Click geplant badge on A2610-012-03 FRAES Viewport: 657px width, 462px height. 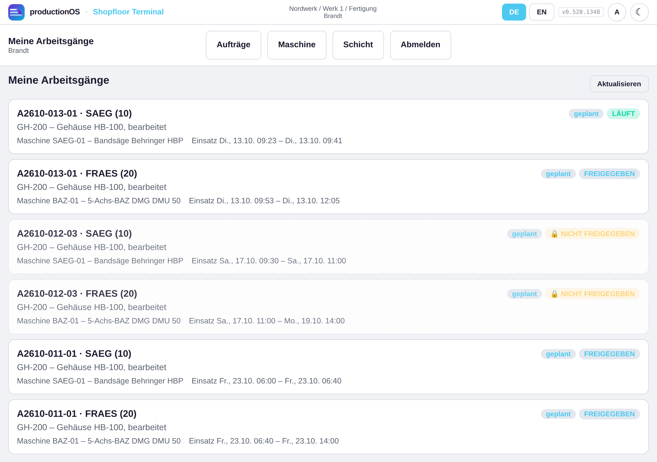coord(524,294)
